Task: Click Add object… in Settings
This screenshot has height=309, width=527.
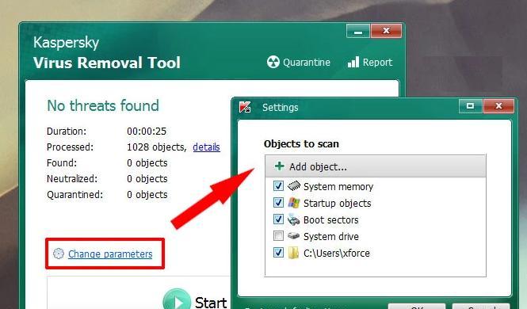Action: click(x=376, y=166)
